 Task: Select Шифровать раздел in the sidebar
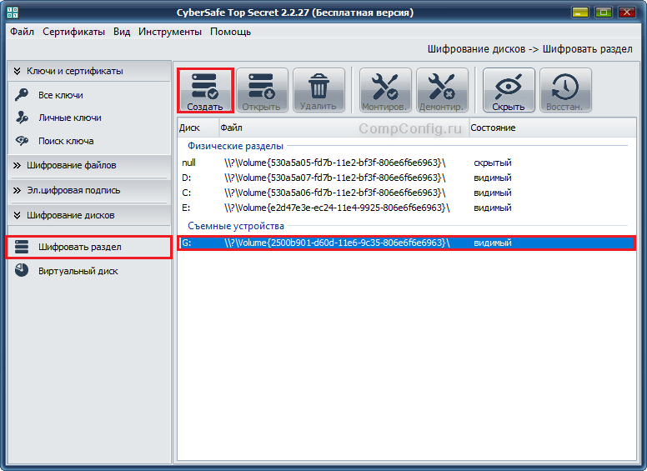[88, 247]
